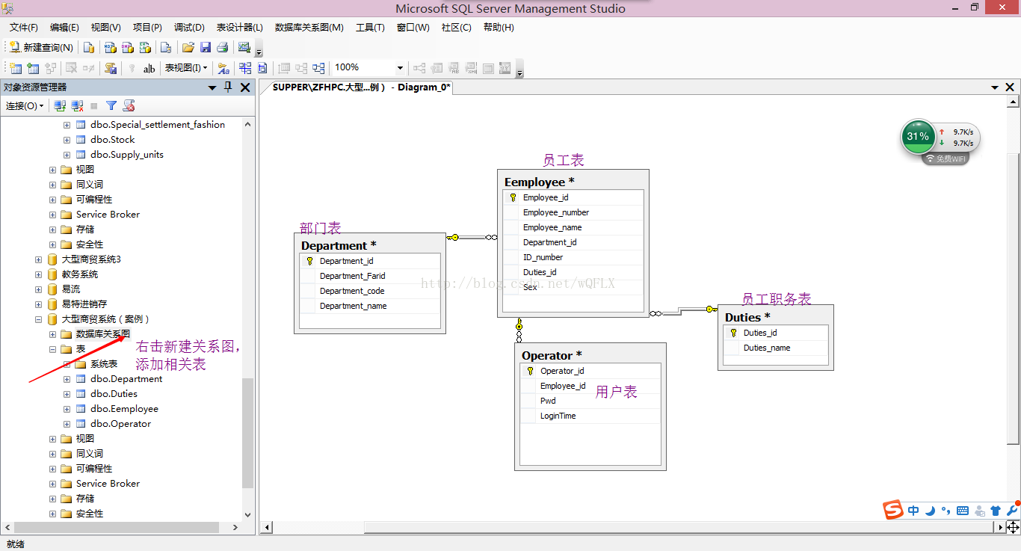
Task: Open the 帮助(H) menu
Action: 499,28
